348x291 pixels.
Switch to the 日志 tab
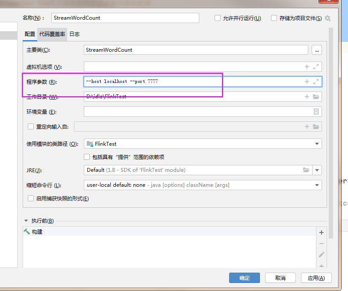point(74,34)
